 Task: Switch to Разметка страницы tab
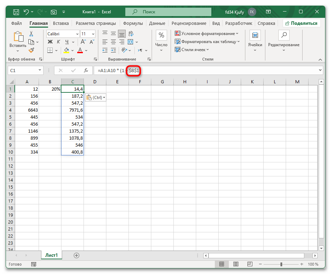pos(95,23)
